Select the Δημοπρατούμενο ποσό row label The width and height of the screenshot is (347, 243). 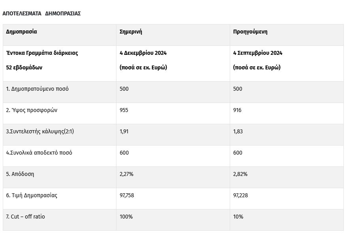pyautogui.click(x=38, y=89)
